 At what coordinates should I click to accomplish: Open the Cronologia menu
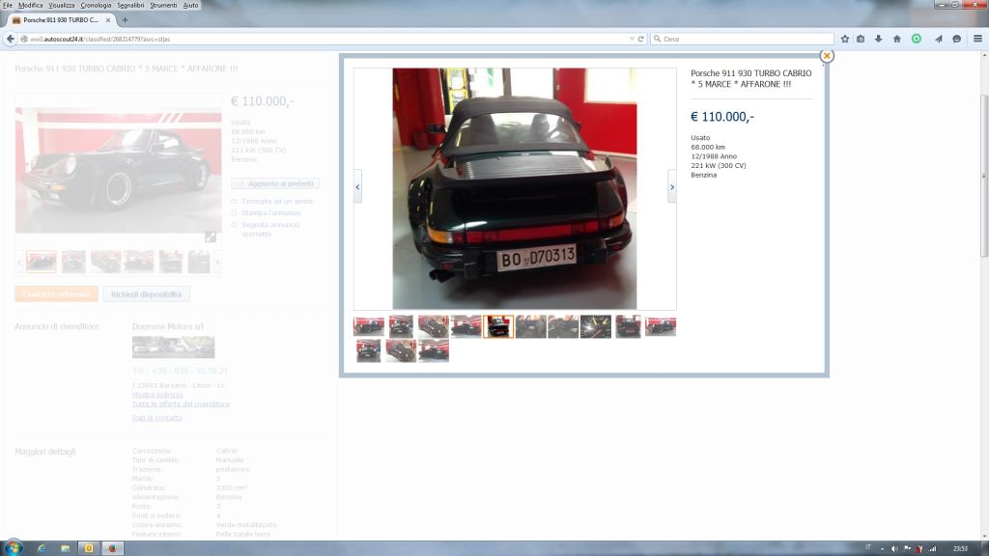coord(96,5)
